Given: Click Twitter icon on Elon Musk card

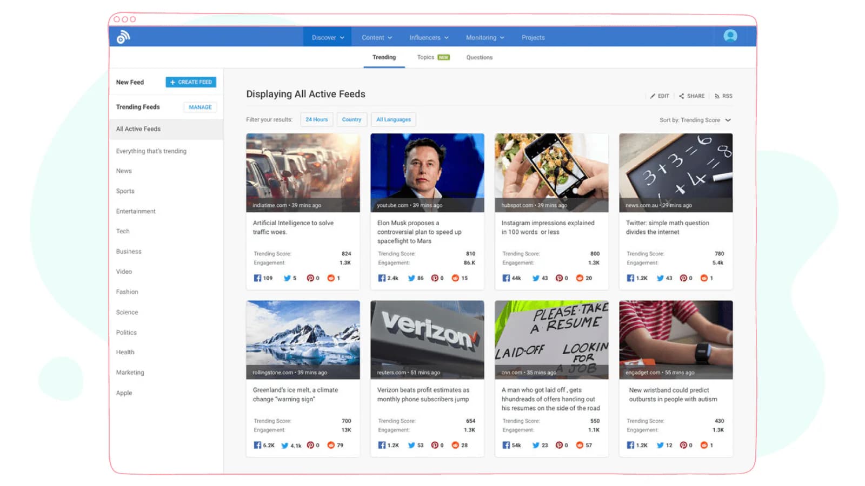Looking at the screenshot, I should pos(411,278).
